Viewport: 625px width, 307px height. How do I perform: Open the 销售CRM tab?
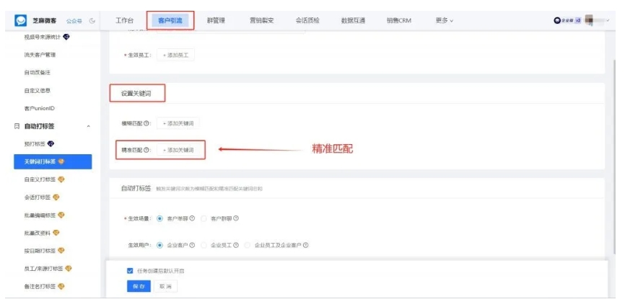(399, 20)
